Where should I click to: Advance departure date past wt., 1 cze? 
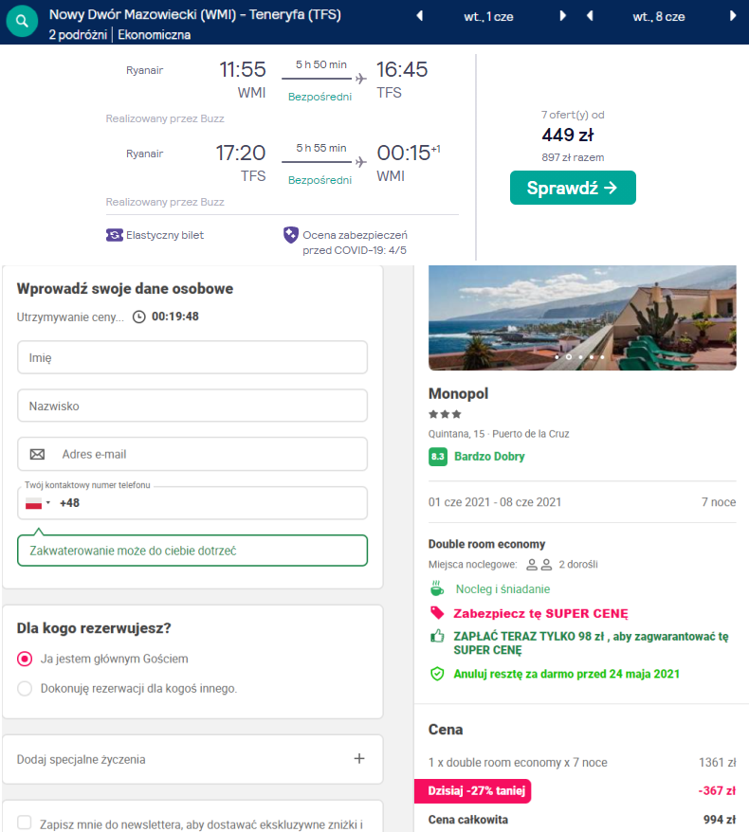(x=562, y=16)
